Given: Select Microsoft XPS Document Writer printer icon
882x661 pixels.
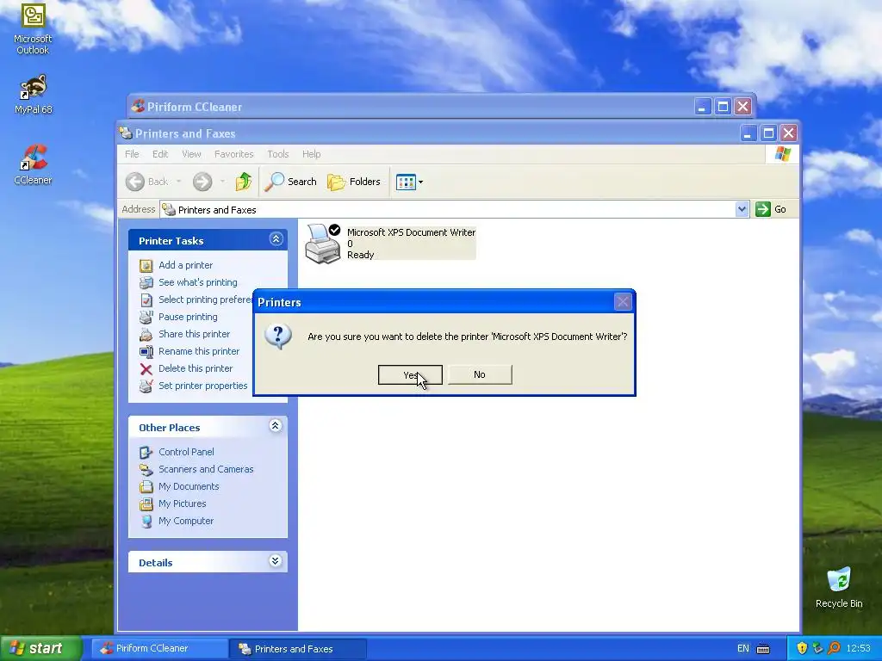Looking at the screenshot, I should [x=323, y=244].
